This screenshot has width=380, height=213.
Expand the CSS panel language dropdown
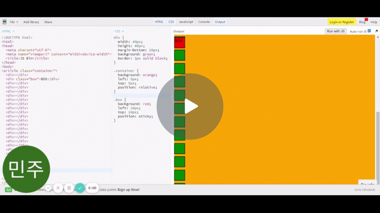point(119,31)
